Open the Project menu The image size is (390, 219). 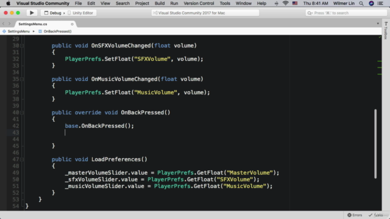pos(142,3)
